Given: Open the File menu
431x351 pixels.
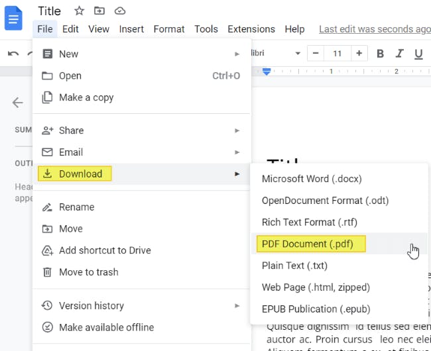Looking at the screenshot, I should point(45,29).
